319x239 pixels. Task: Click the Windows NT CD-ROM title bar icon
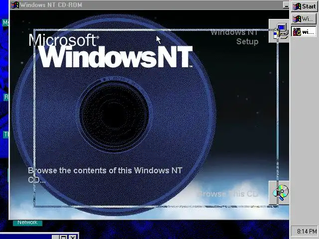14,4
